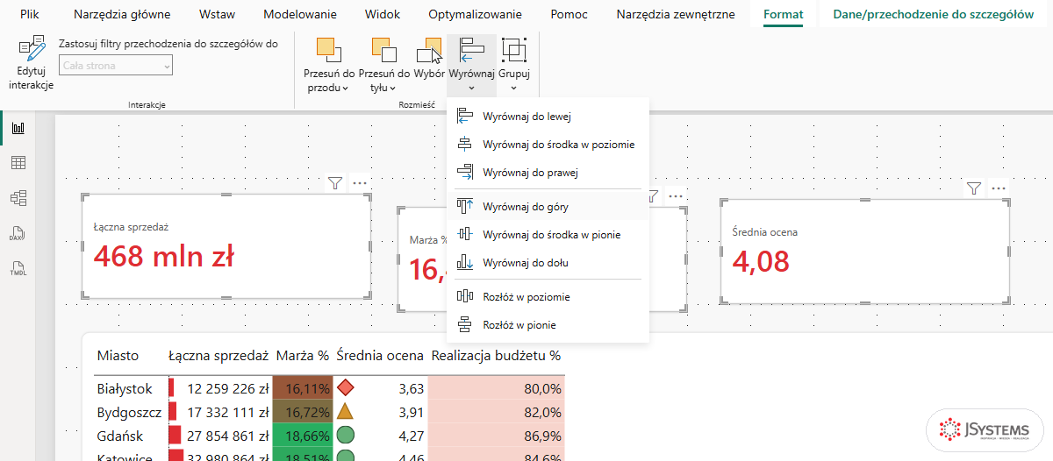Select the Format ribbon tab
This screenshot has height=461, width=1053.
coord(783,14)
